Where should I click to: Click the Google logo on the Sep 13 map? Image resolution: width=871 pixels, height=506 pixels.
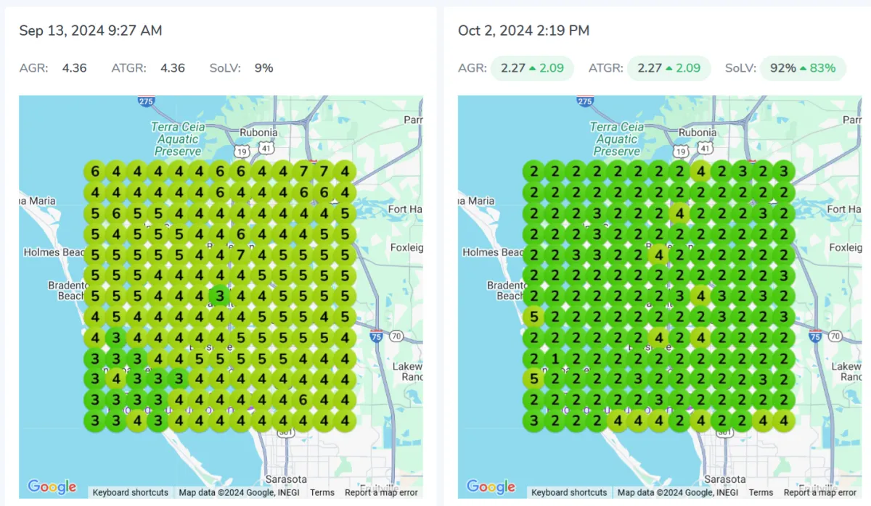[52, 486]
